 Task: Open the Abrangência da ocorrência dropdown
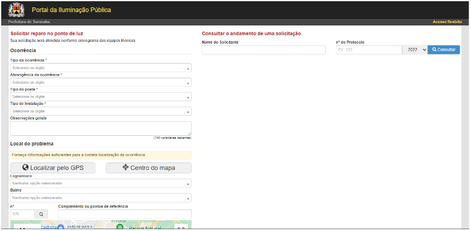(101, 82)
